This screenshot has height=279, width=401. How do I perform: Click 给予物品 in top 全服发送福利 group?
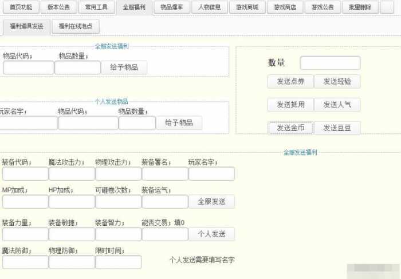pyautogui.click(x=124, y=67)
